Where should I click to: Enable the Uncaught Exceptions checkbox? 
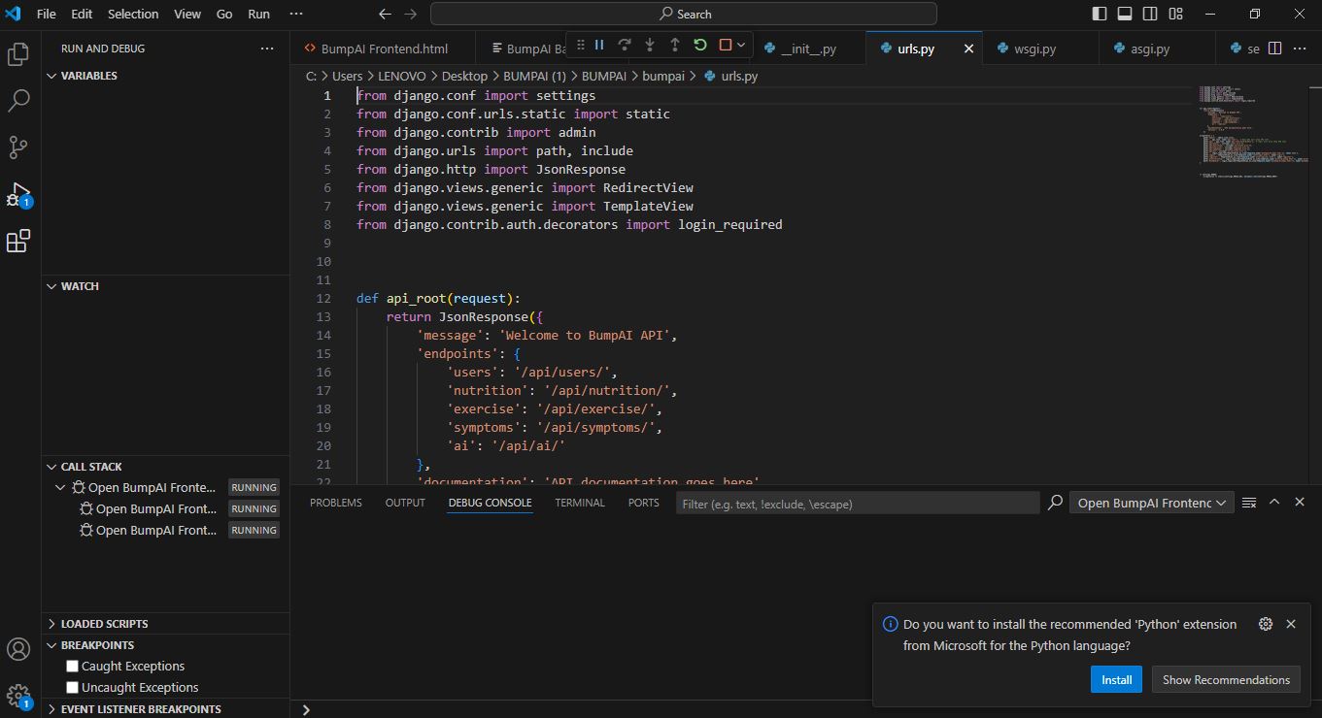72,688
